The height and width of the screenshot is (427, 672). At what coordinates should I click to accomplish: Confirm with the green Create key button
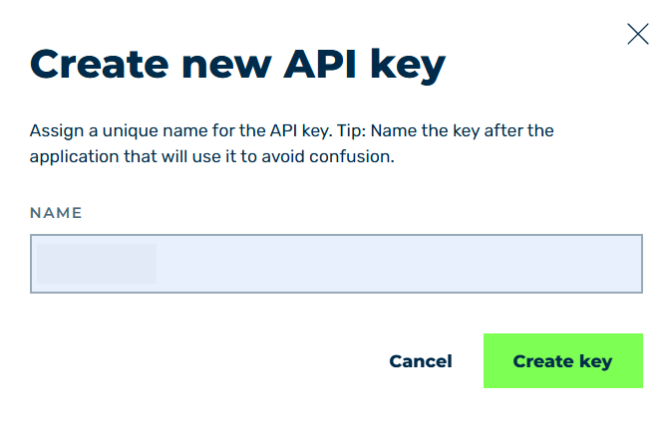pos(563,360)
